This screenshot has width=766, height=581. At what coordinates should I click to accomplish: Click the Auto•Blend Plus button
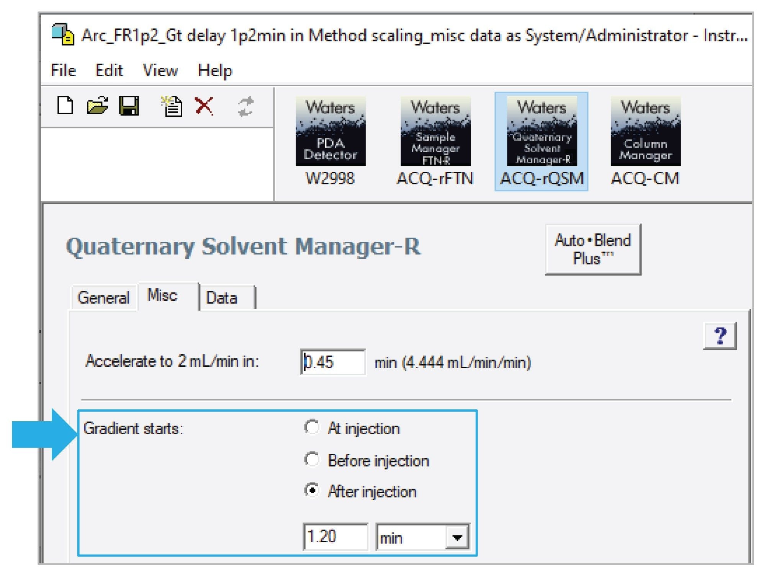pyautogui.click(x=593, y=249)
